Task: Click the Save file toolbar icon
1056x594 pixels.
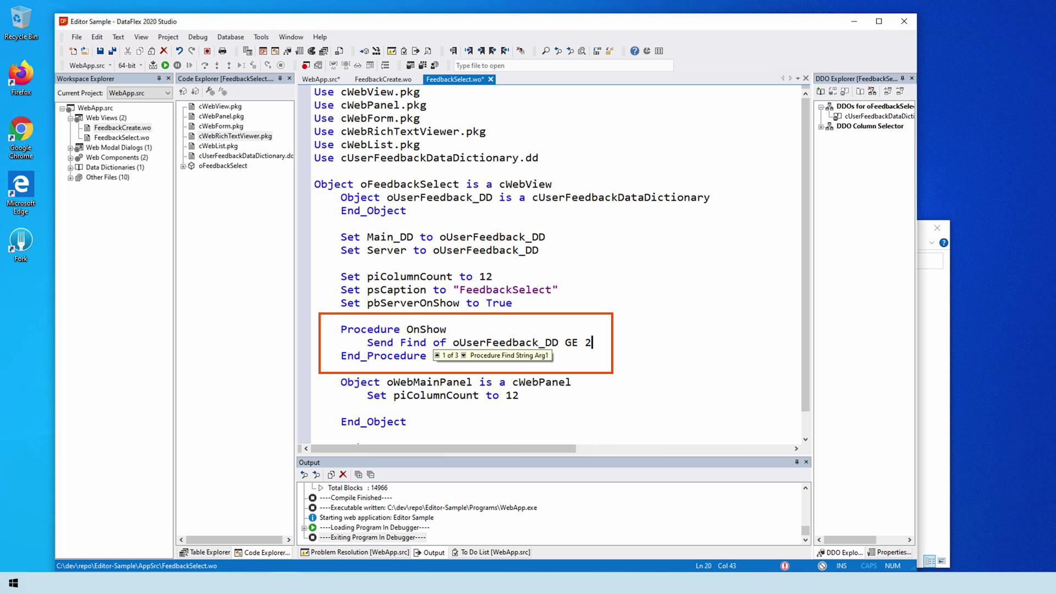Action: (x=100, y=51)
